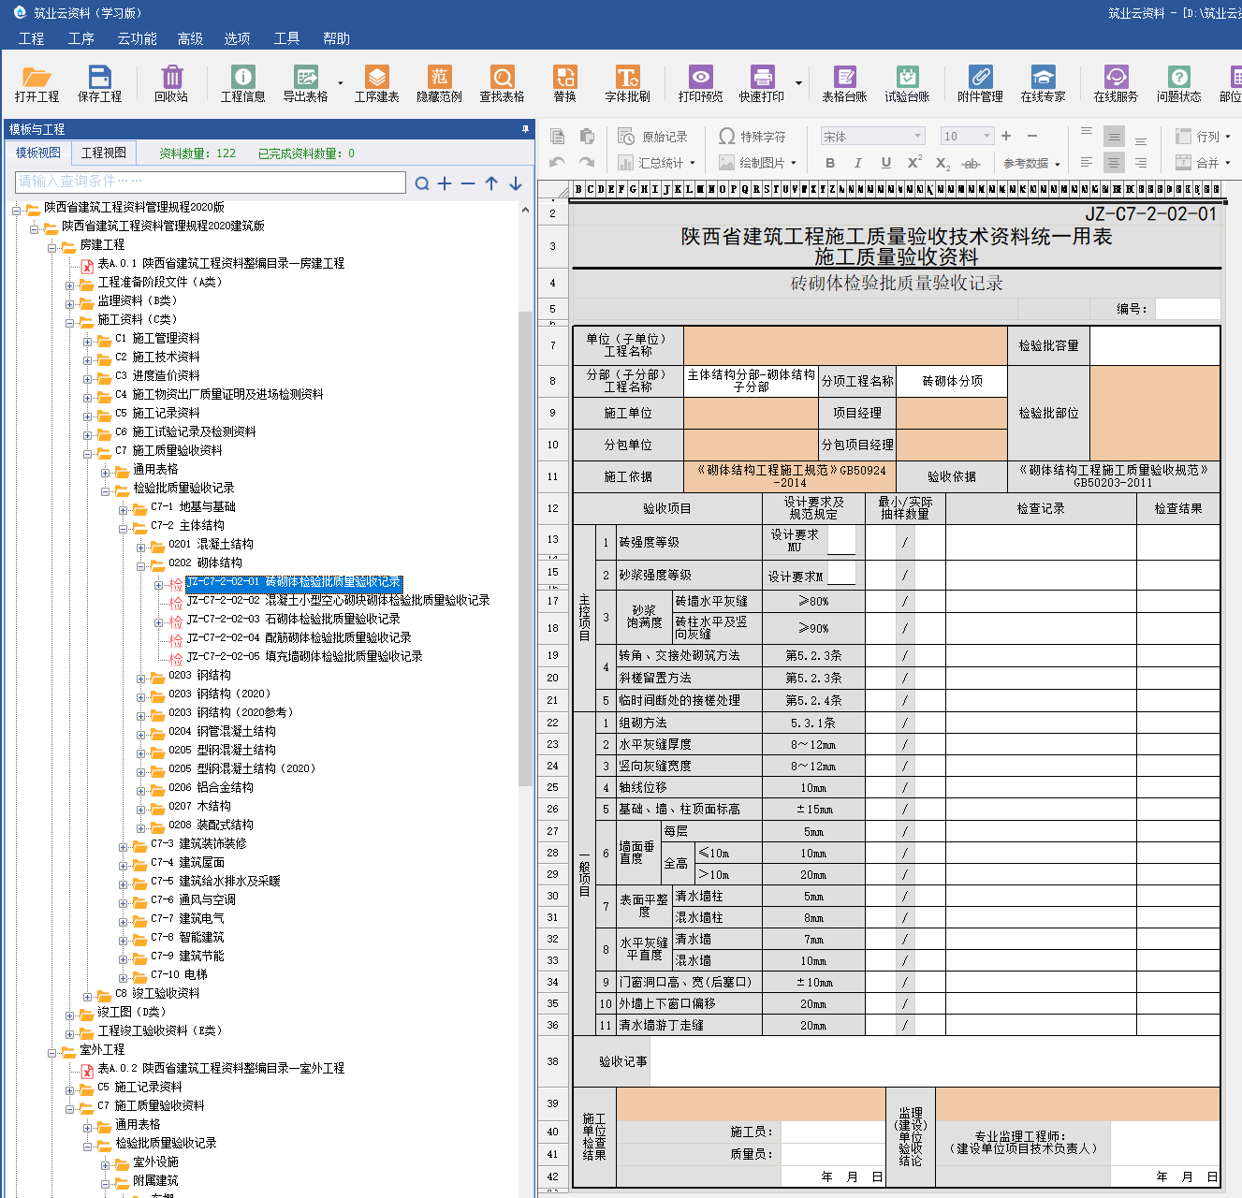Click the 原始记录 toolbar button

click(653, 137)
